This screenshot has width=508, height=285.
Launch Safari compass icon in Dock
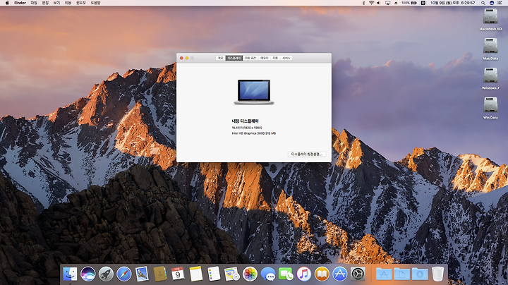[124, 274]
